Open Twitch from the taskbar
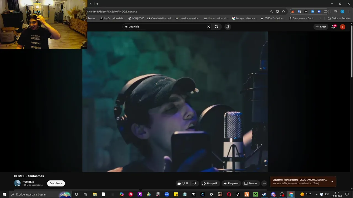The height and width of the screenshot is (198, 353). coord(140,194)
